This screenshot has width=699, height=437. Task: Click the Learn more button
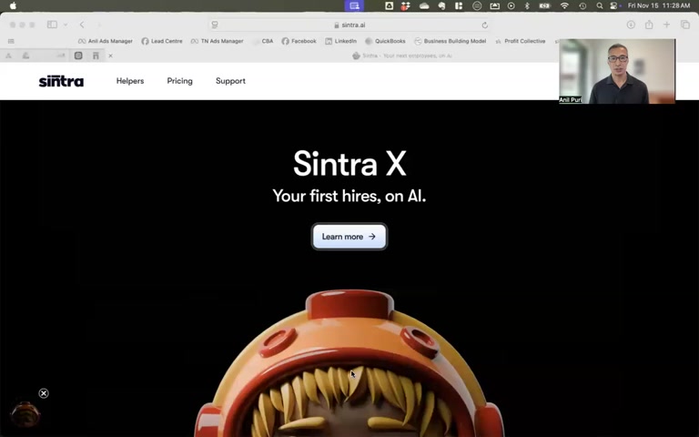click(x=349, y=237)
